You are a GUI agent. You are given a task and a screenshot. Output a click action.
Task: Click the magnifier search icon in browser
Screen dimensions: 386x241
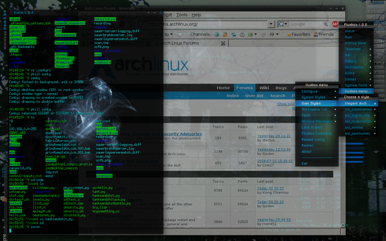click(326, 24)
